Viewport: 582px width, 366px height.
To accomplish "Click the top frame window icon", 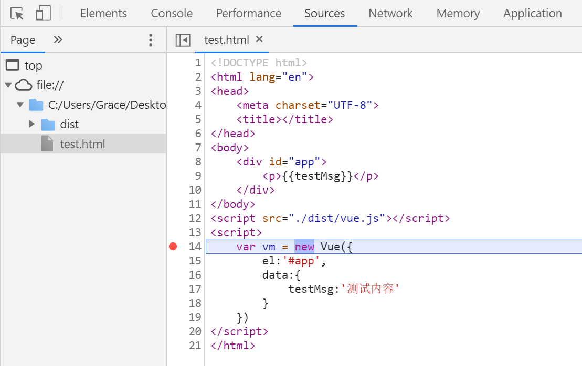I will click(12, 65).
